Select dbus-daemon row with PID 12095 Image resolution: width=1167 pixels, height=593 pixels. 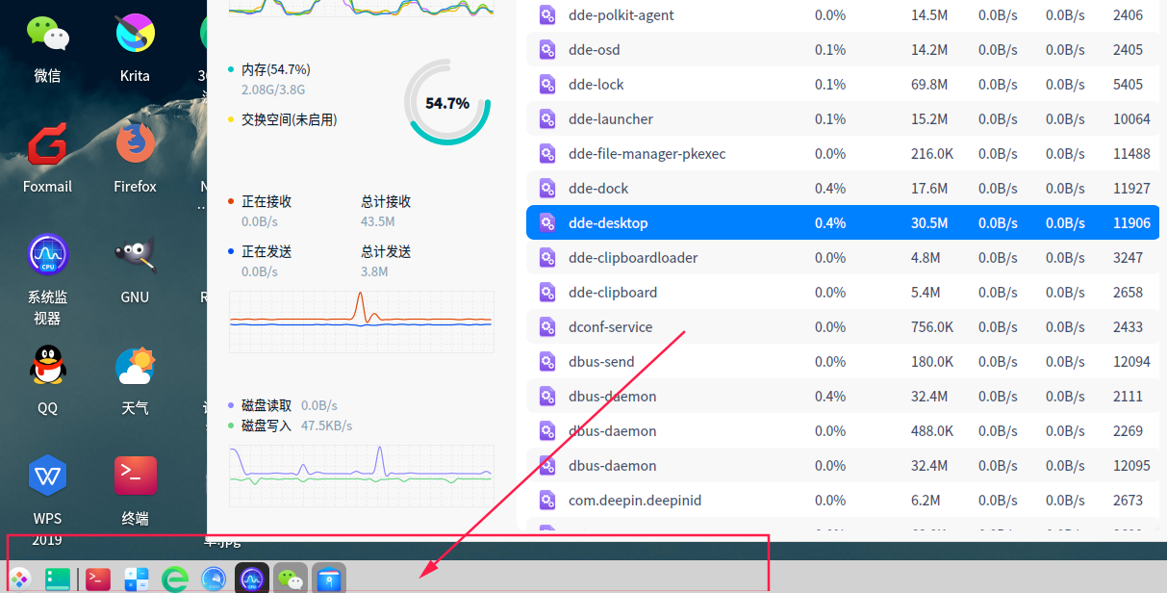pyautogui.click(x=843, y=465)
